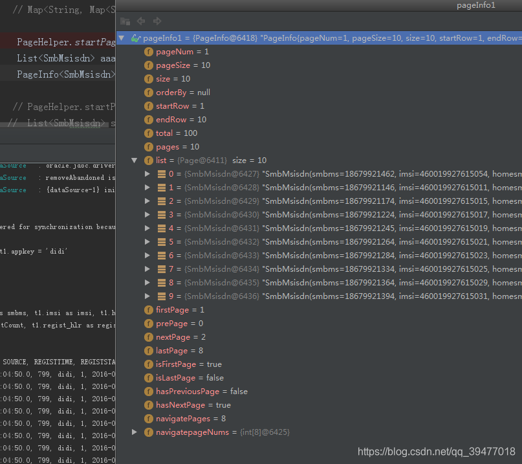Image resolution: width=522 pixels, height=464 pixels.
Task: Expand list element 2 SmbMsisdn@6429
Action: 147,201
